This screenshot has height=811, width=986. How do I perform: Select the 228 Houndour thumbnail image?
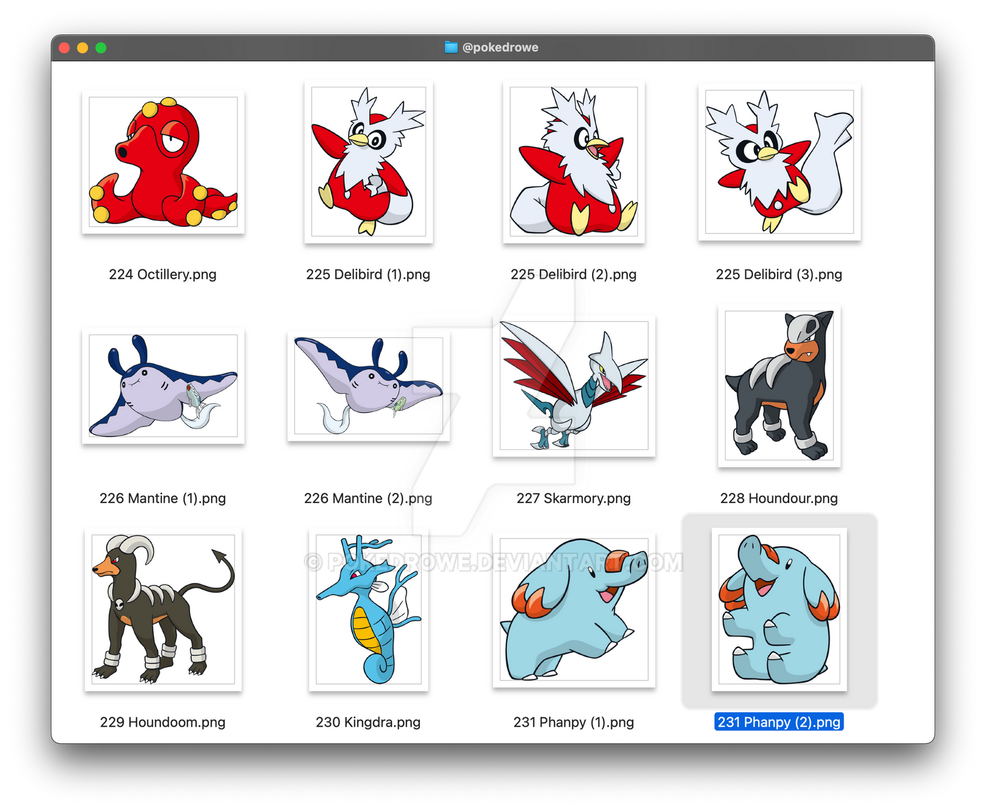tap(779, 386)
